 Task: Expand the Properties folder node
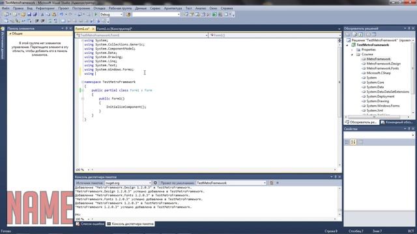tap(352, 49)
